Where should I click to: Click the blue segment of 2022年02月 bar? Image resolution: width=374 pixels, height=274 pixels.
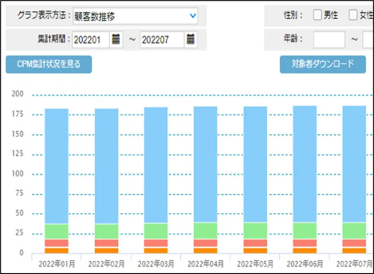pyautogui.click(x=106, y=166)
